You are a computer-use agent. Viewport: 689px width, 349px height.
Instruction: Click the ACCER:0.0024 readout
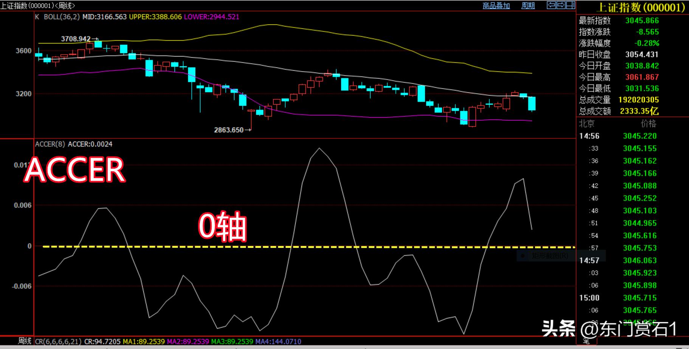coord(90,144)
